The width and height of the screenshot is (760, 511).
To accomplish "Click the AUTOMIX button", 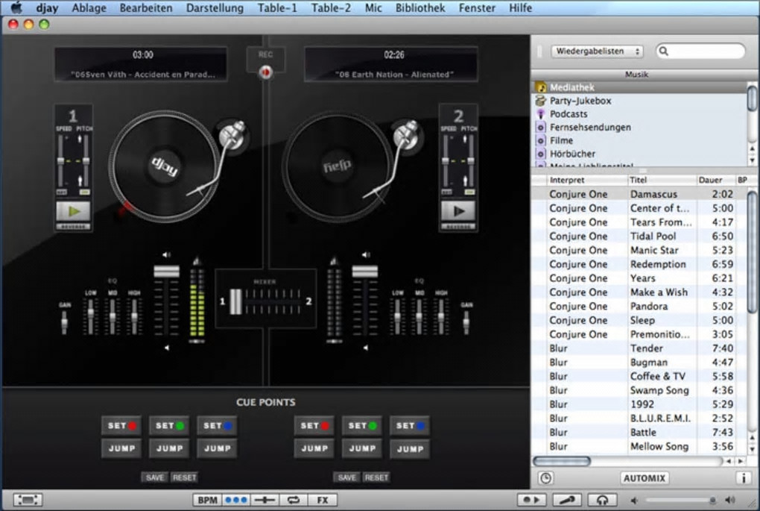I will pyautogui.click(x=644, y=478).
